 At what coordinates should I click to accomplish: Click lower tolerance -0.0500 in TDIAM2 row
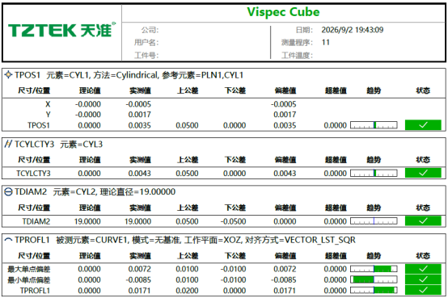tap(233, 221)
